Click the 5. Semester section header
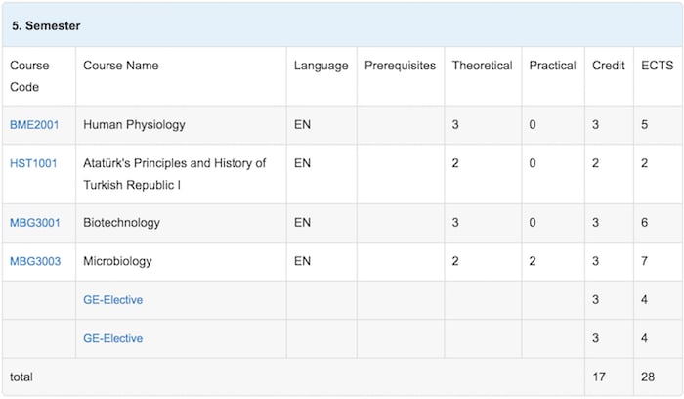Image resolution: width=684 pixels, height=399 pixels. coord(46,25)
